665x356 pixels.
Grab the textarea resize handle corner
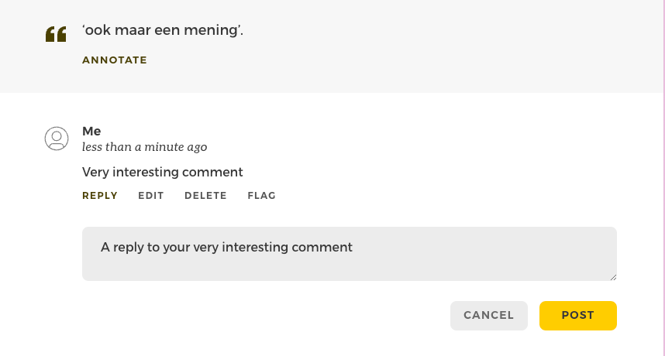coord(613,277)
